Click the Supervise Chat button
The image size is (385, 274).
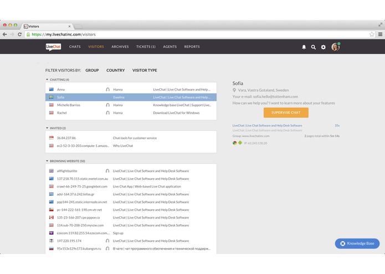tap(286, 113)
